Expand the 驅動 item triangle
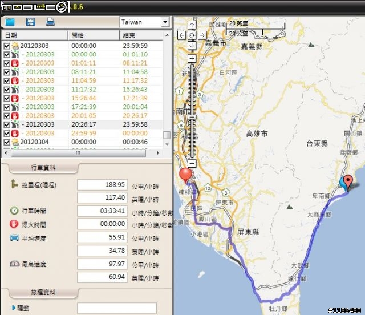Screen dimensions: 365x315 [14, 308]
